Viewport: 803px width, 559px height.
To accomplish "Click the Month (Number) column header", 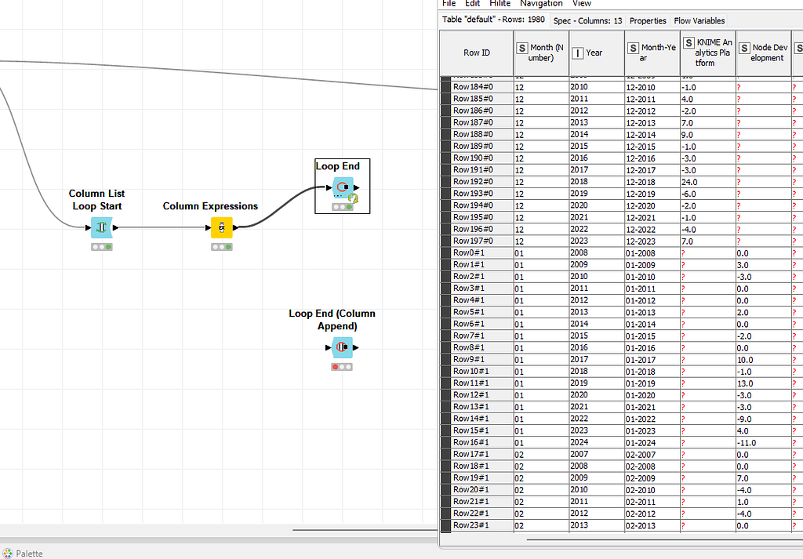I will pyautogui.click(x=541, y=53).
